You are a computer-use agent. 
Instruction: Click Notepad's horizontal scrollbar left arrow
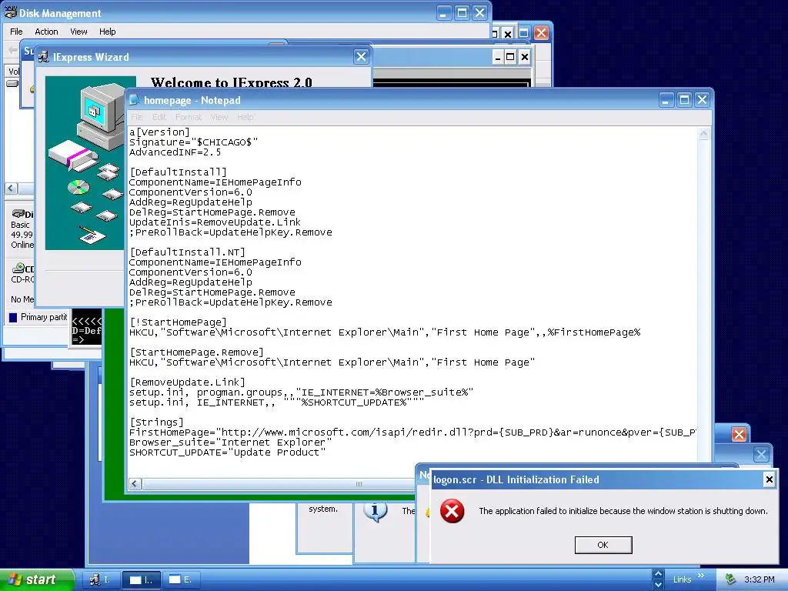point(135,483)
